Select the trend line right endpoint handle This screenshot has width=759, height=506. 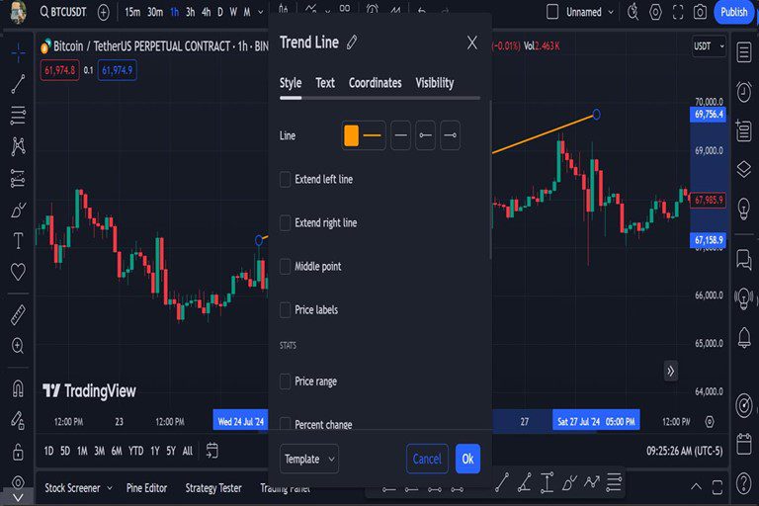point(596,115)
